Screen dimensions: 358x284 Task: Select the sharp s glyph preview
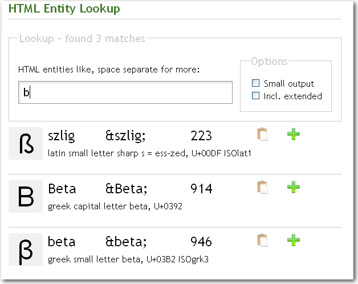26,143
